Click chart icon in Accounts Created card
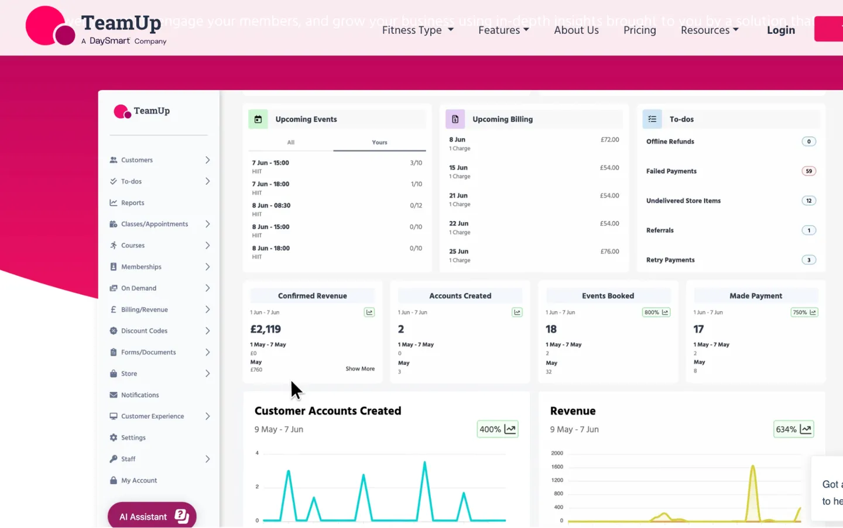Image resolution: width=843 pixels, height=528 pixels. click(x=517, y=312)
